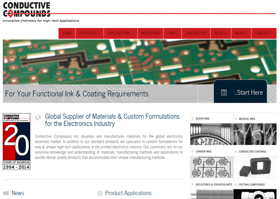Click the arrow icon next to Conductive Coatings
Viewport: 280px width, 199px height.
coord(236,152)
